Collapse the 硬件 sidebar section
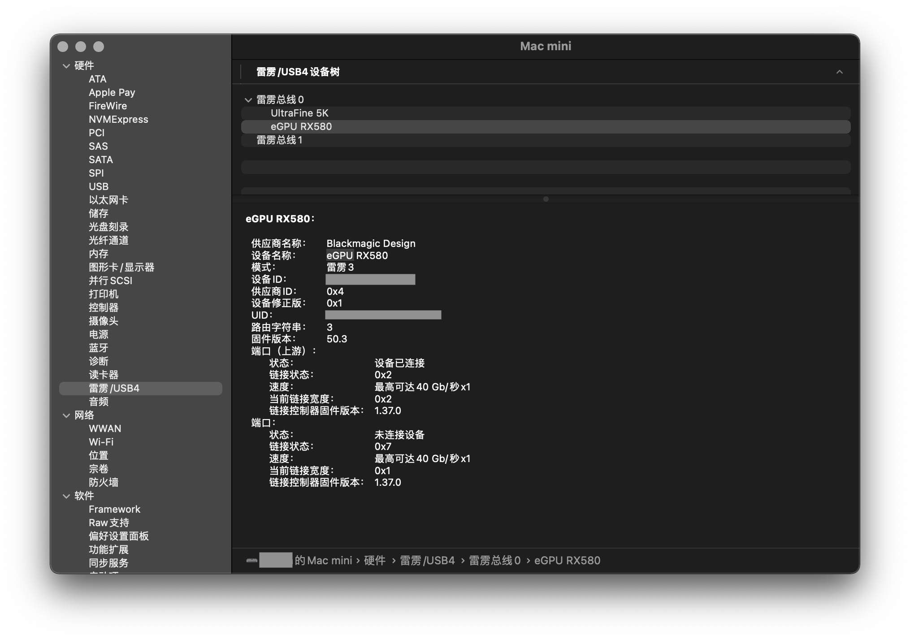 pos(66,66)
